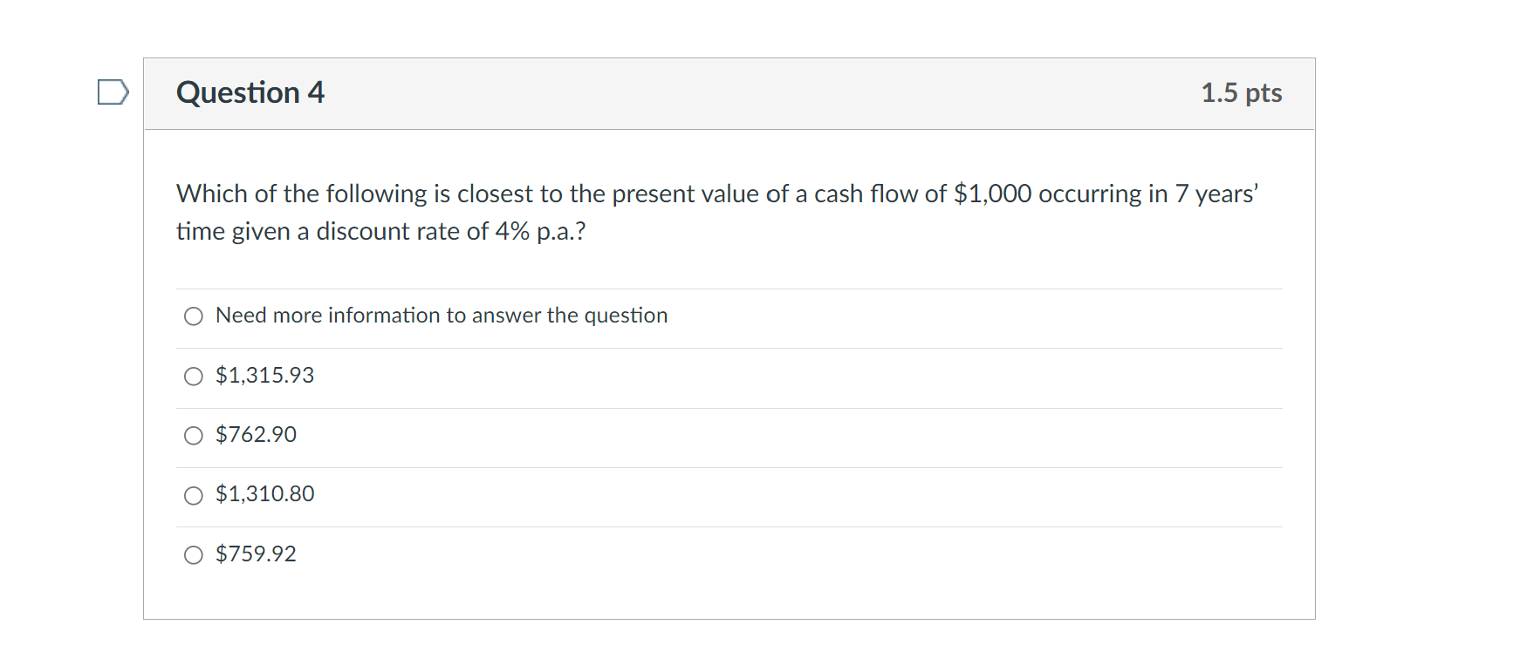
Task: Click the bottom edge of the question card
Action: click(x=729, y=619)
